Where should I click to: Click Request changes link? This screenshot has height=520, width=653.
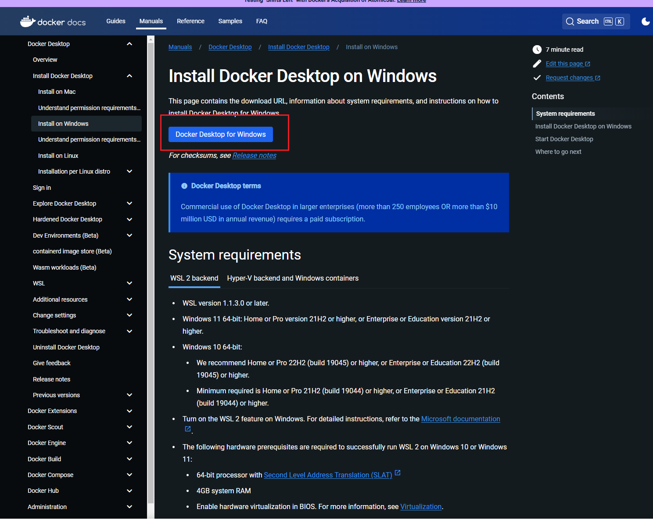click(x=573, y=78)
